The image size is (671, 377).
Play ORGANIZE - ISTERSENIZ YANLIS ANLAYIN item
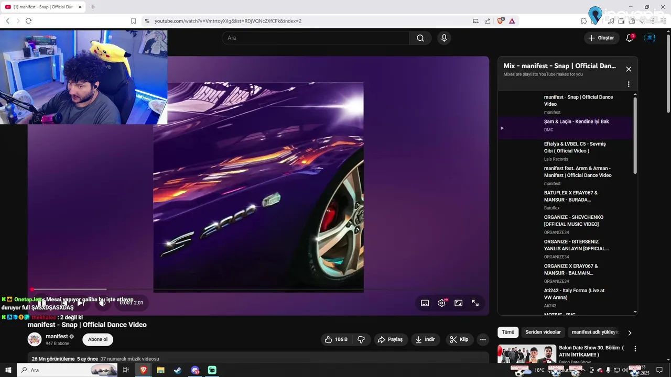(565, 249)
